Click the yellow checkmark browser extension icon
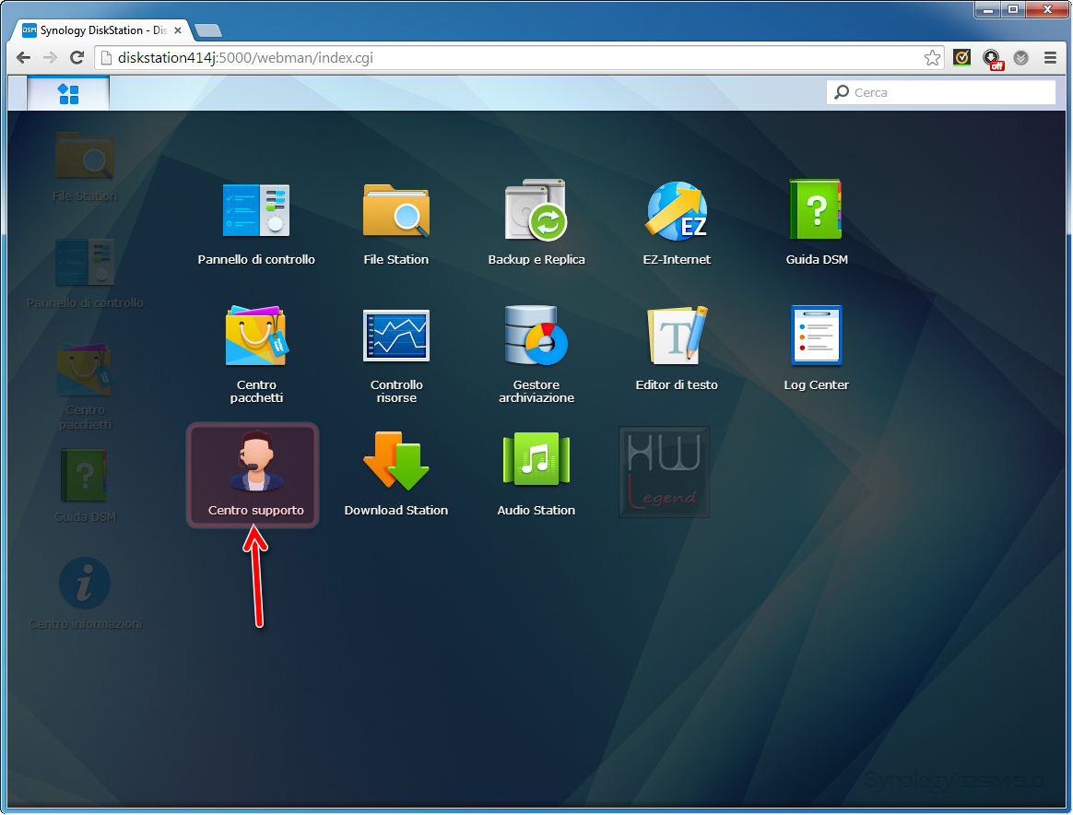1073x815 pixels. click(x=961, y=57)
